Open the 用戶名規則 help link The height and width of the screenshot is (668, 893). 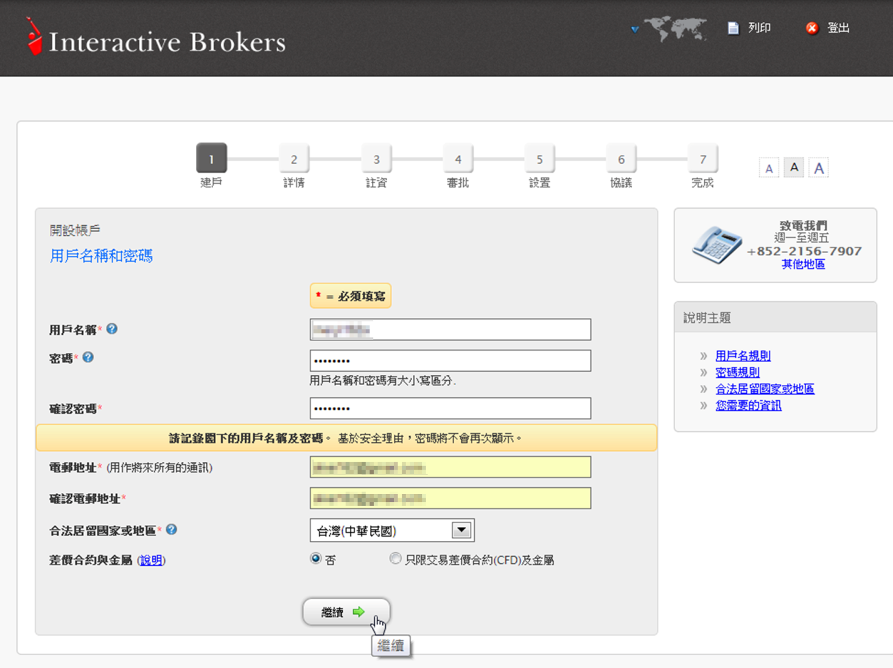coord(743,356)
